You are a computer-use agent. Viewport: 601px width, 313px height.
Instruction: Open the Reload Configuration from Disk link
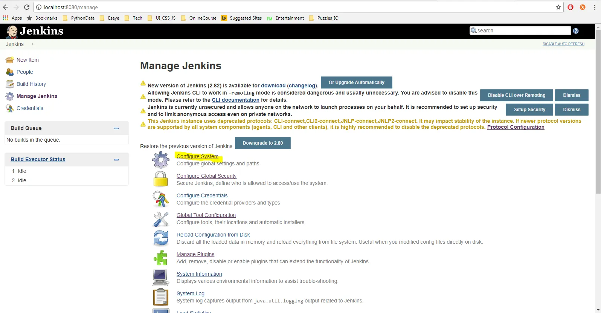[213, 235]
